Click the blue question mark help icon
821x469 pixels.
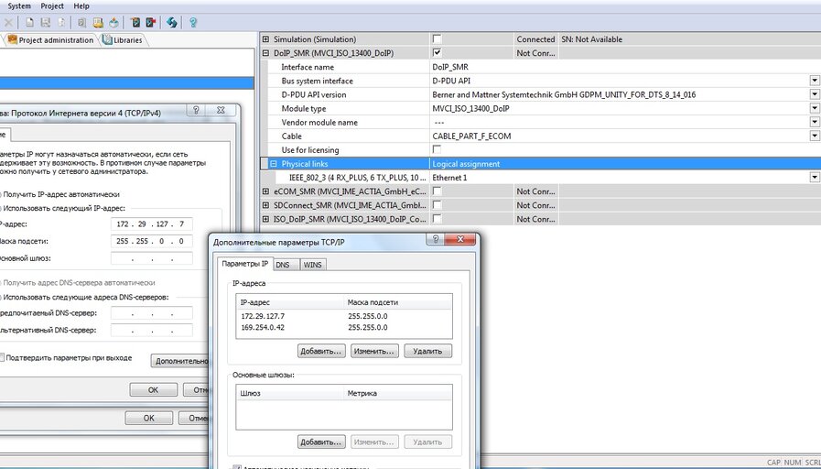(193, 23)
